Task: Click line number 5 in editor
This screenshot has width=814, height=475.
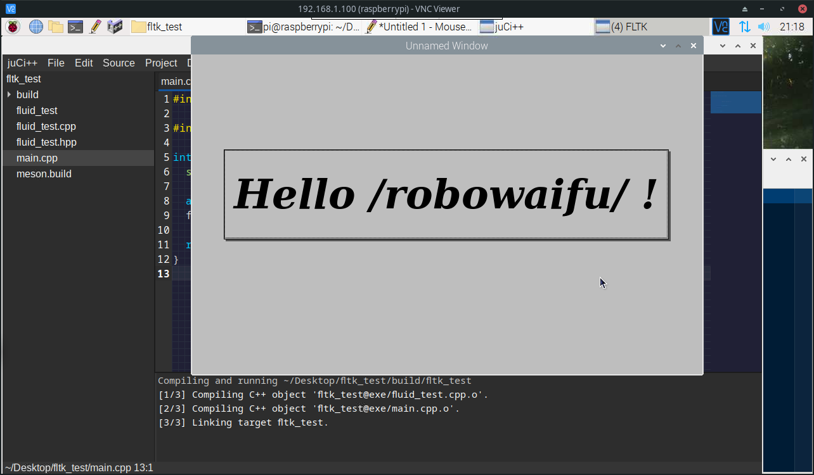Action: (x=167, y=157)
